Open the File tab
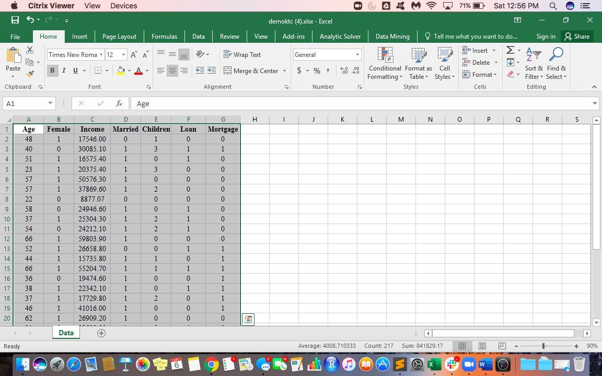 tap(15, 37)
